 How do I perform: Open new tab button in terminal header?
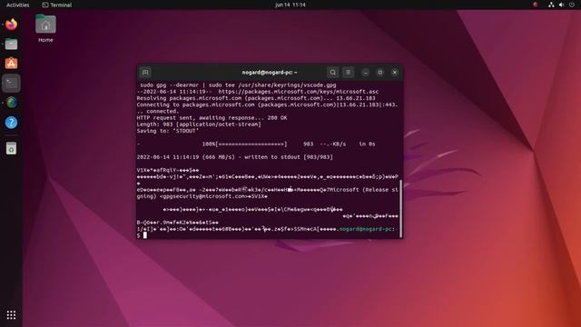[x=145, y=73]
